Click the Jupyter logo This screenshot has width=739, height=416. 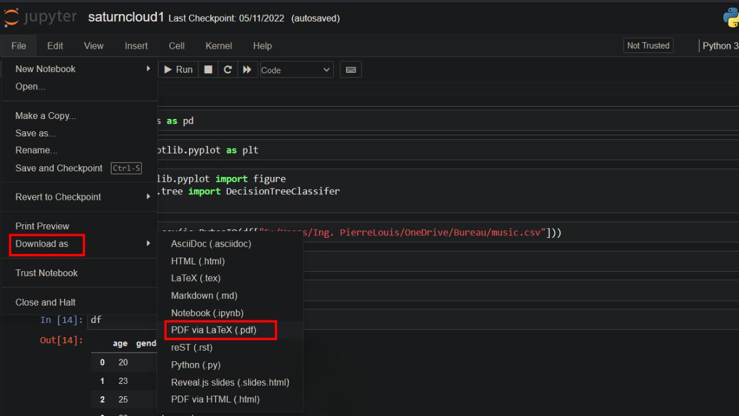[41, 17]
